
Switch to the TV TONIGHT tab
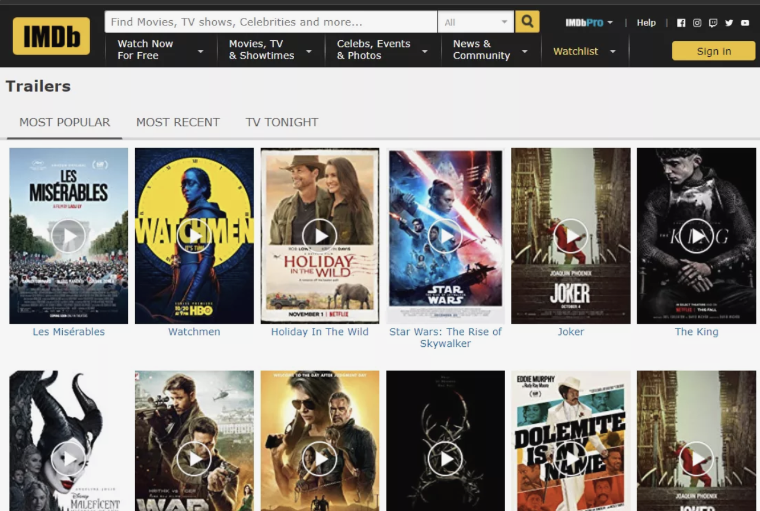coord(282,122)
